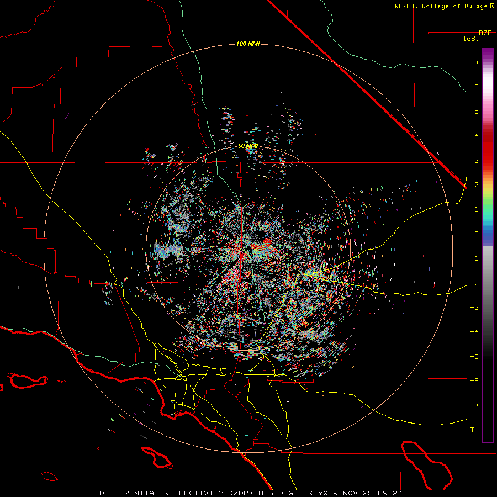Click the DIFFERENTIAL REFLECTIVITY (ZDR) title text

click(x=177, y=493)
